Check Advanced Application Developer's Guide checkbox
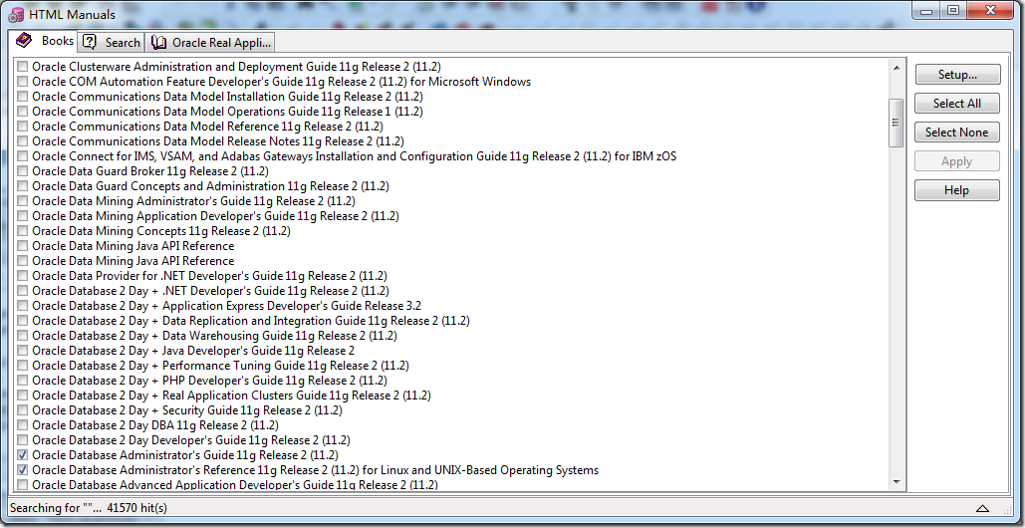The image size is (1025, 528). click(x=23, y=485)
